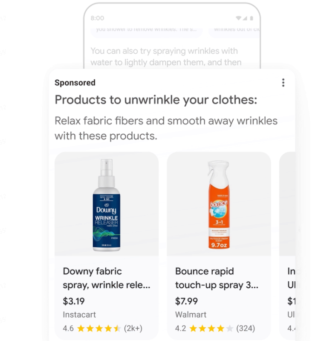Click the $3.19 price on Downy card
The height and width of the screenshot is (341, 318).
74,301
